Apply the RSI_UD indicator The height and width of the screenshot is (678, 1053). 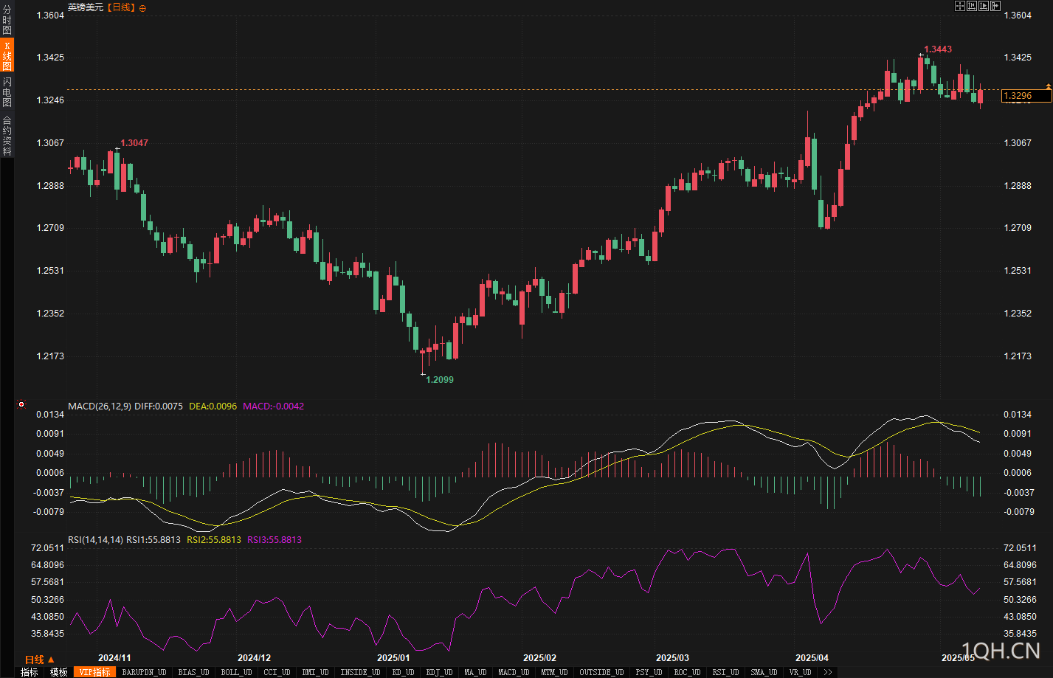point(725,672)
